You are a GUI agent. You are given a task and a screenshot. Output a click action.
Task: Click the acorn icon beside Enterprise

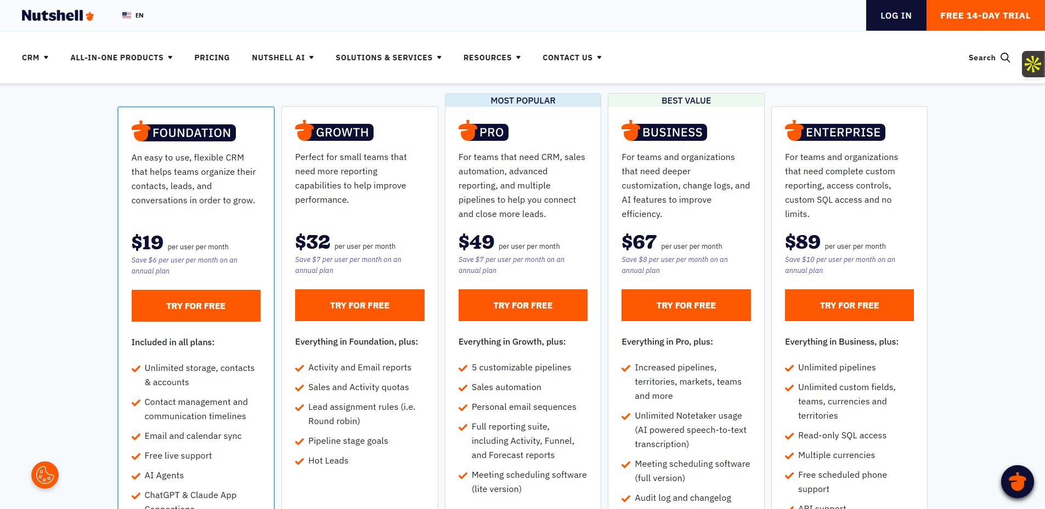click(794, 130)
